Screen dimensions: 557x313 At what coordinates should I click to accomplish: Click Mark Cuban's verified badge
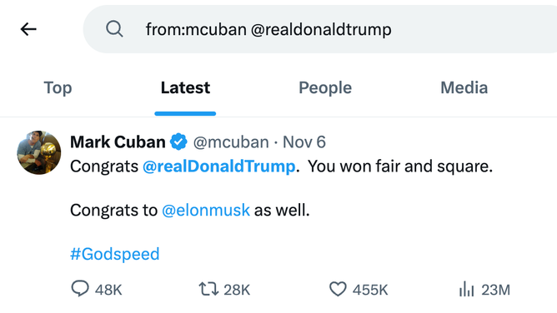coord(178,142)
